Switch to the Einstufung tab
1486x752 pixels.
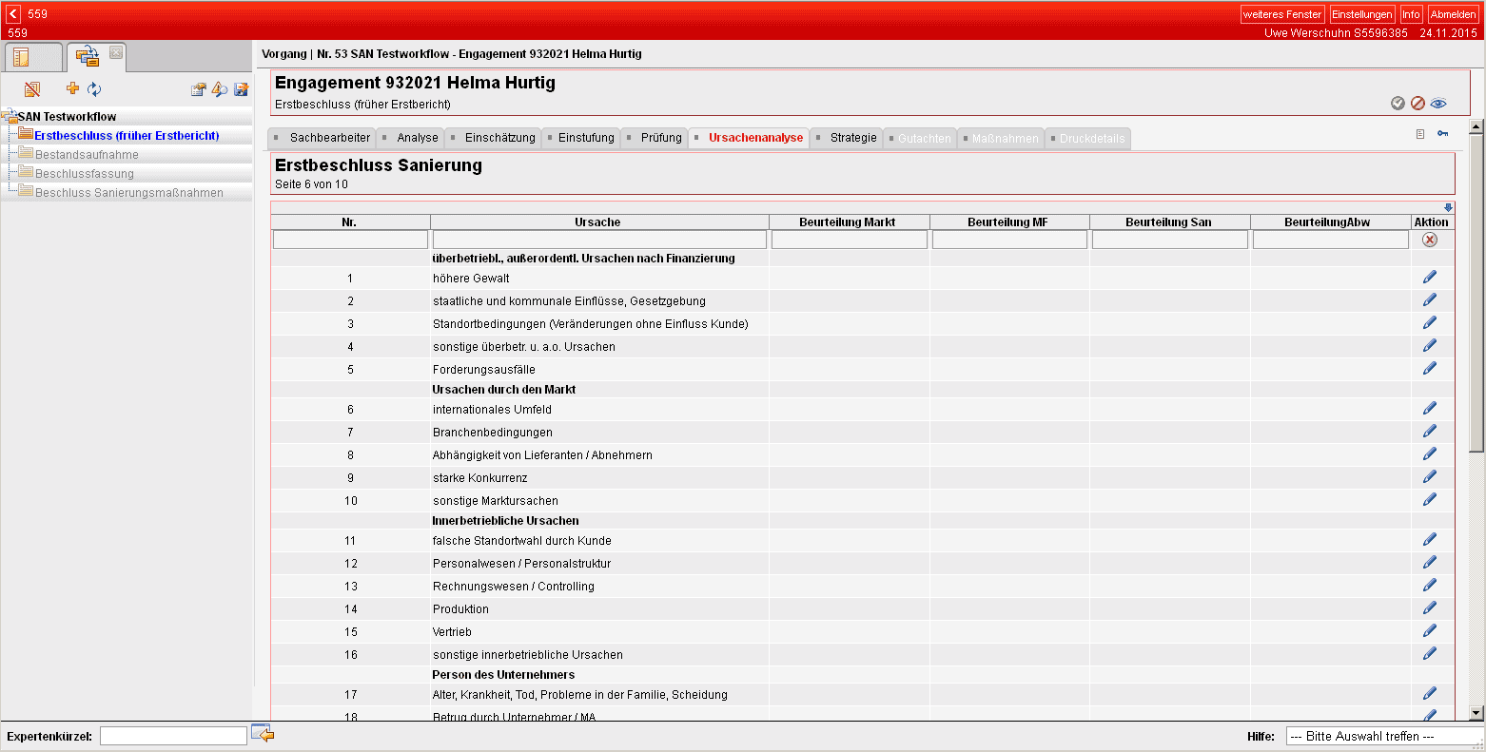click(579, 138)
